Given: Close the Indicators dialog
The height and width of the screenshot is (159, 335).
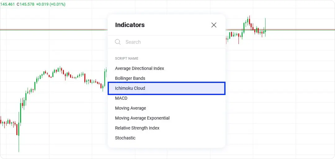Looking at the screenshot, I should point(214,25).
